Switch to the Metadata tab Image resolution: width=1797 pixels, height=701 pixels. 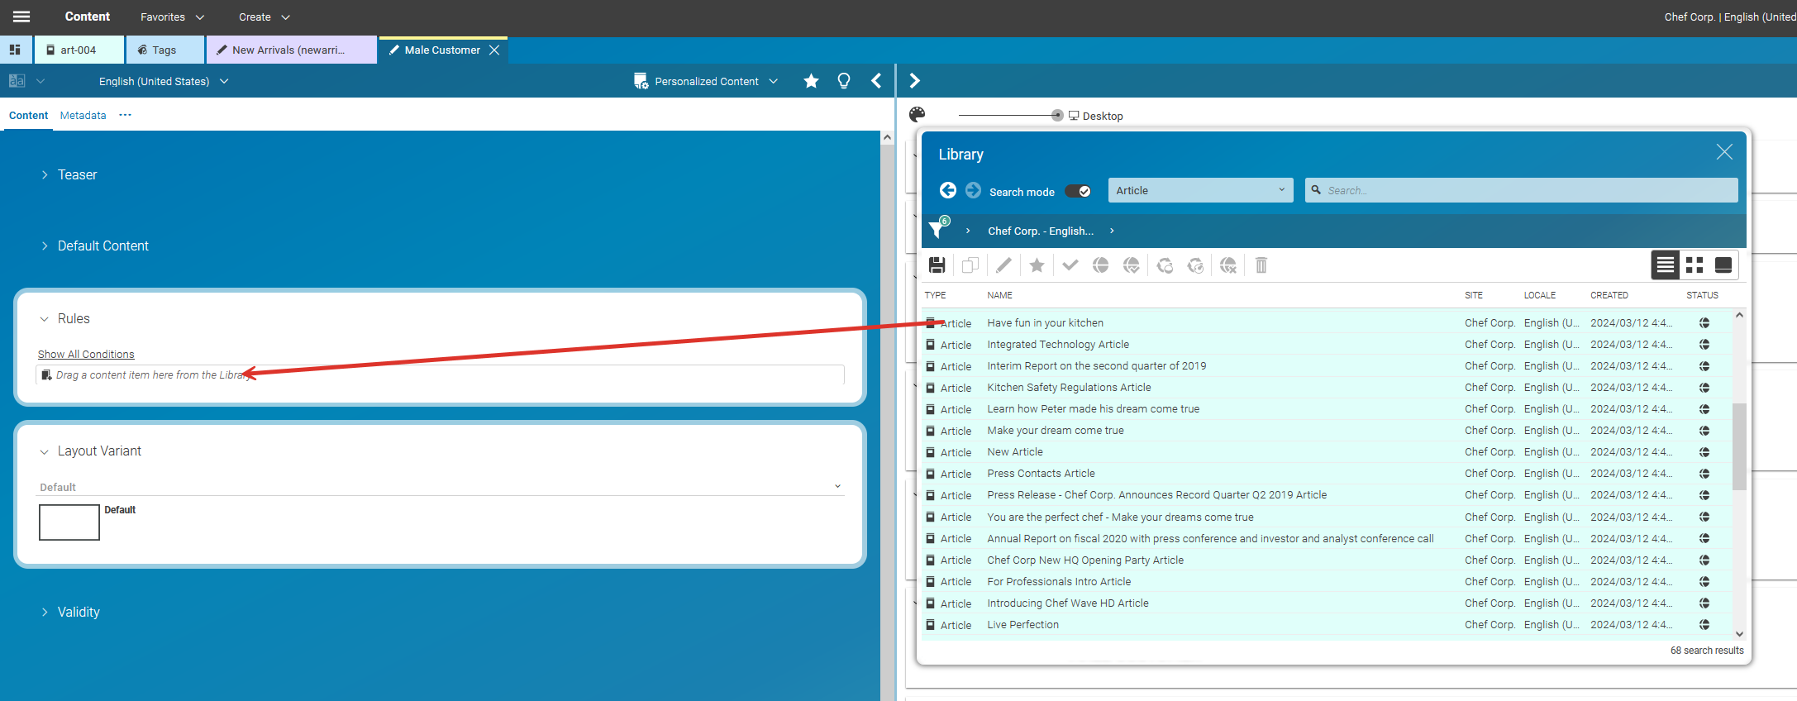83,116
